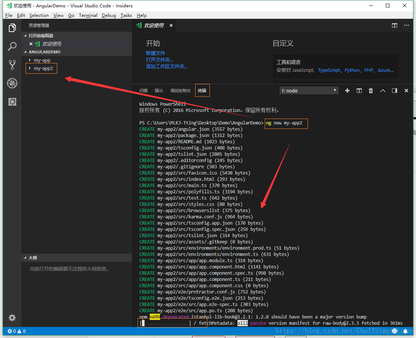416x338 pixels.
Task: Click the fetchMetadata progress line in terminal
Action: click(271, 323)
